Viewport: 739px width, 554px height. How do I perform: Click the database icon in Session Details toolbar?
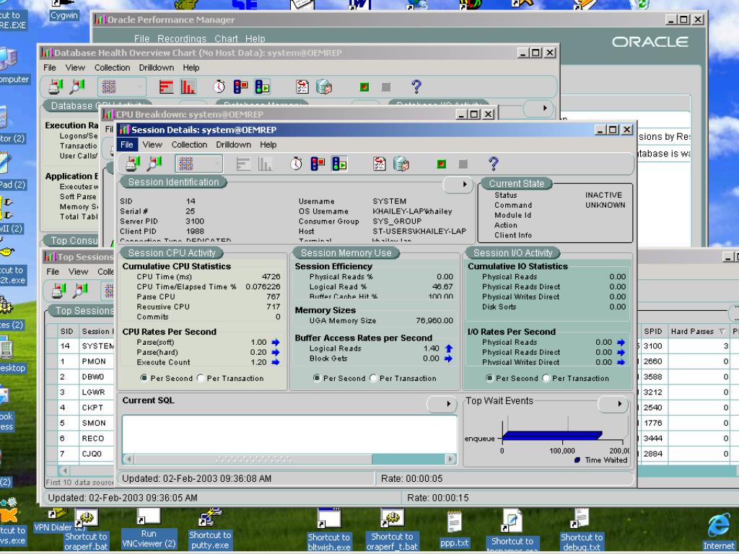click(x=401, y=164)
